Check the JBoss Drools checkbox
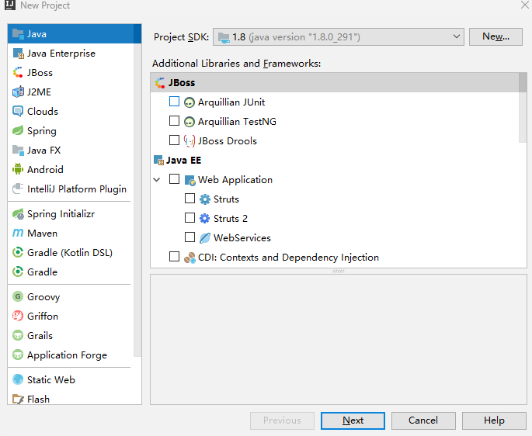Screen dimensions: 532x436 tap(175, 140)
